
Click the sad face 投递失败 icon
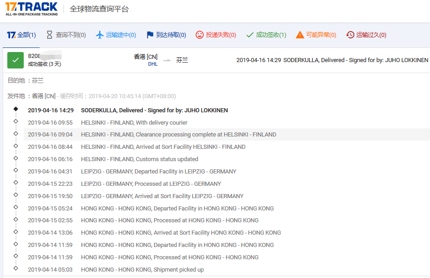[x=199, y=35]
